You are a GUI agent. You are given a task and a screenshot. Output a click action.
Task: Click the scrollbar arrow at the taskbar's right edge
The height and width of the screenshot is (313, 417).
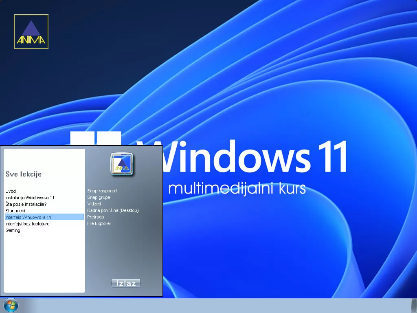click(413, 305)
